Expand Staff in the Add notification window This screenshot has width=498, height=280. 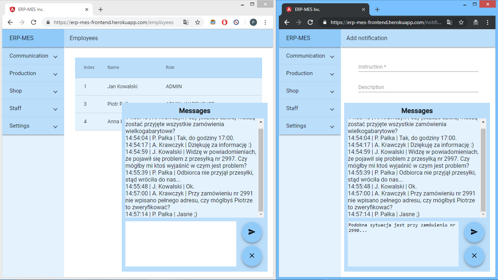310,108
